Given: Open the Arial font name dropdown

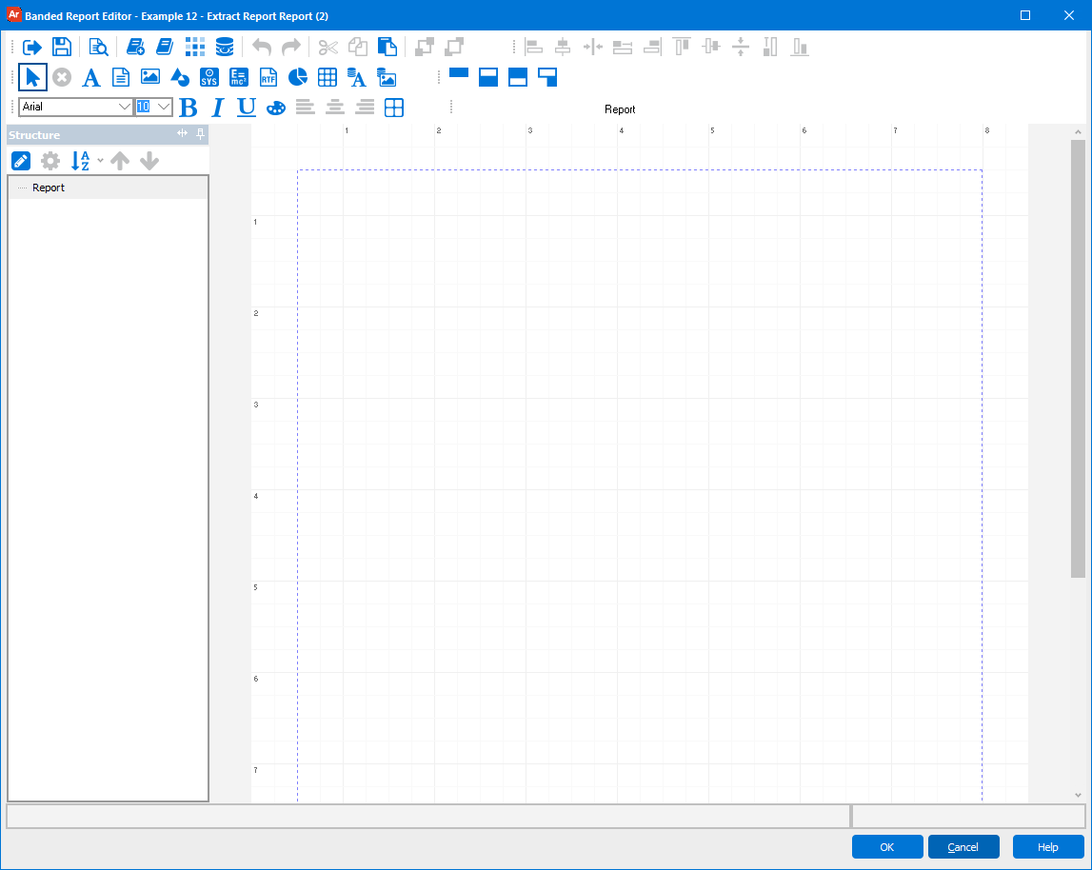Looking at the screenshot, I should [125, 107].
